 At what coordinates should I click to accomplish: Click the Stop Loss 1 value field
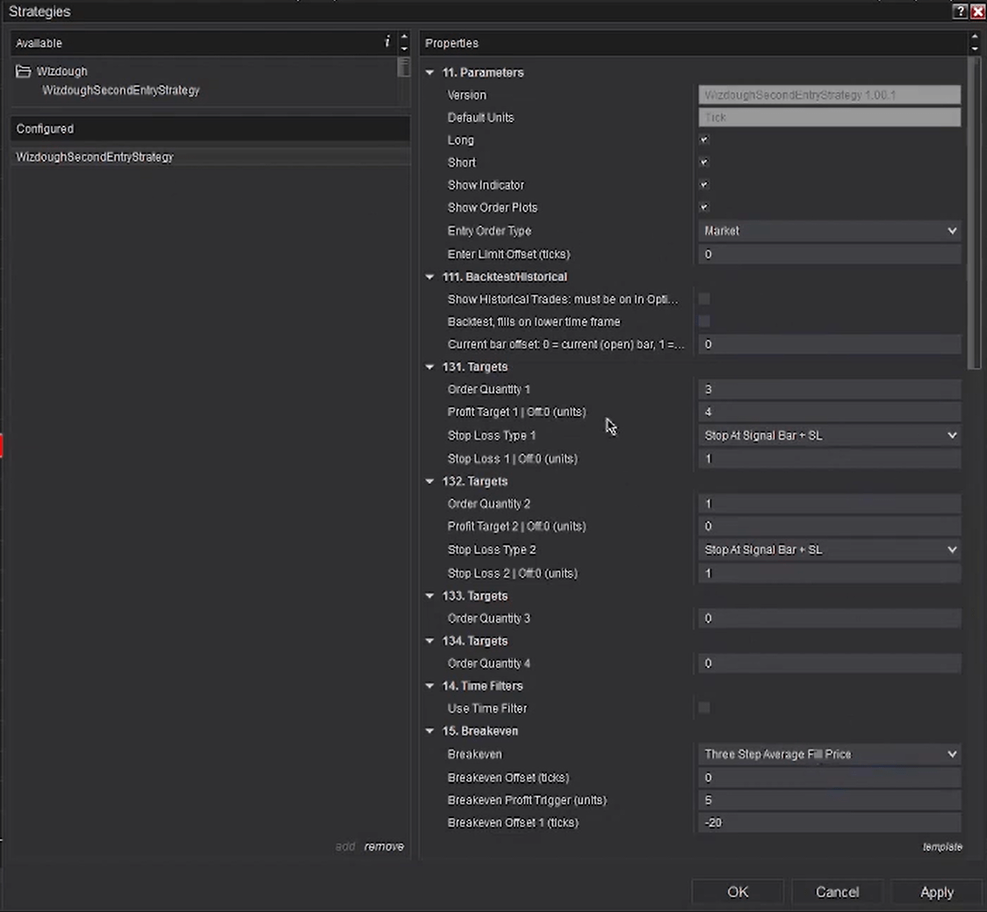click(830, 459)
